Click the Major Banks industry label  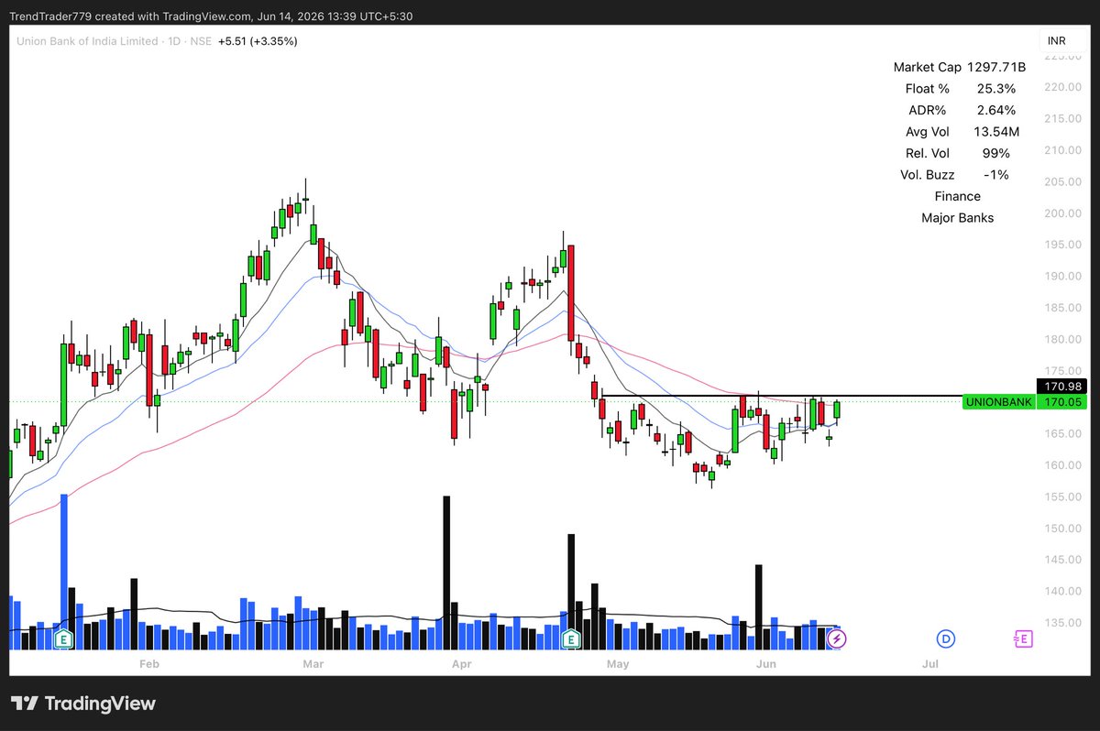(x=958, y=217)
